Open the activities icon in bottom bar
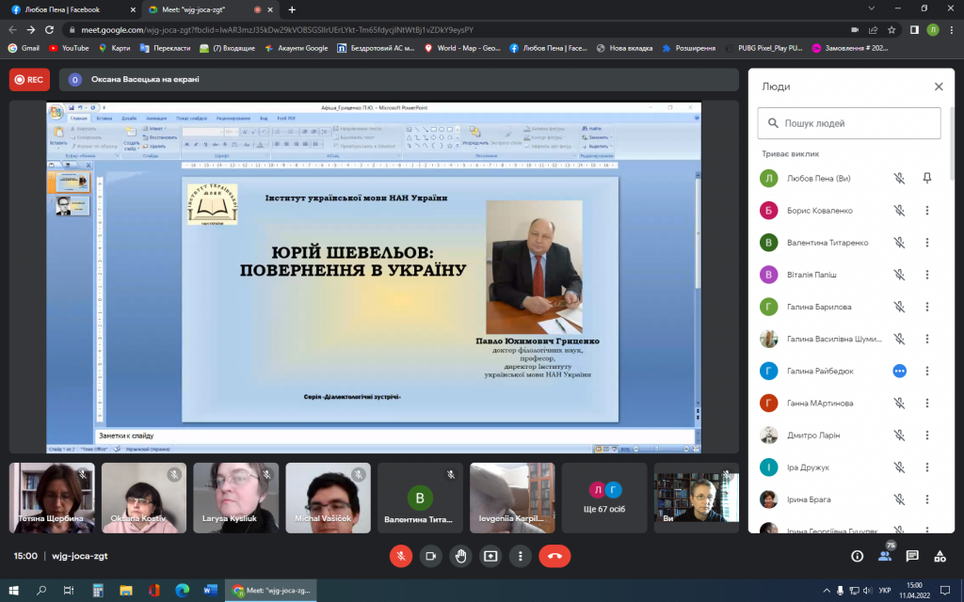Viewport: 964px width, 602px height. click(x=939, y=556)
